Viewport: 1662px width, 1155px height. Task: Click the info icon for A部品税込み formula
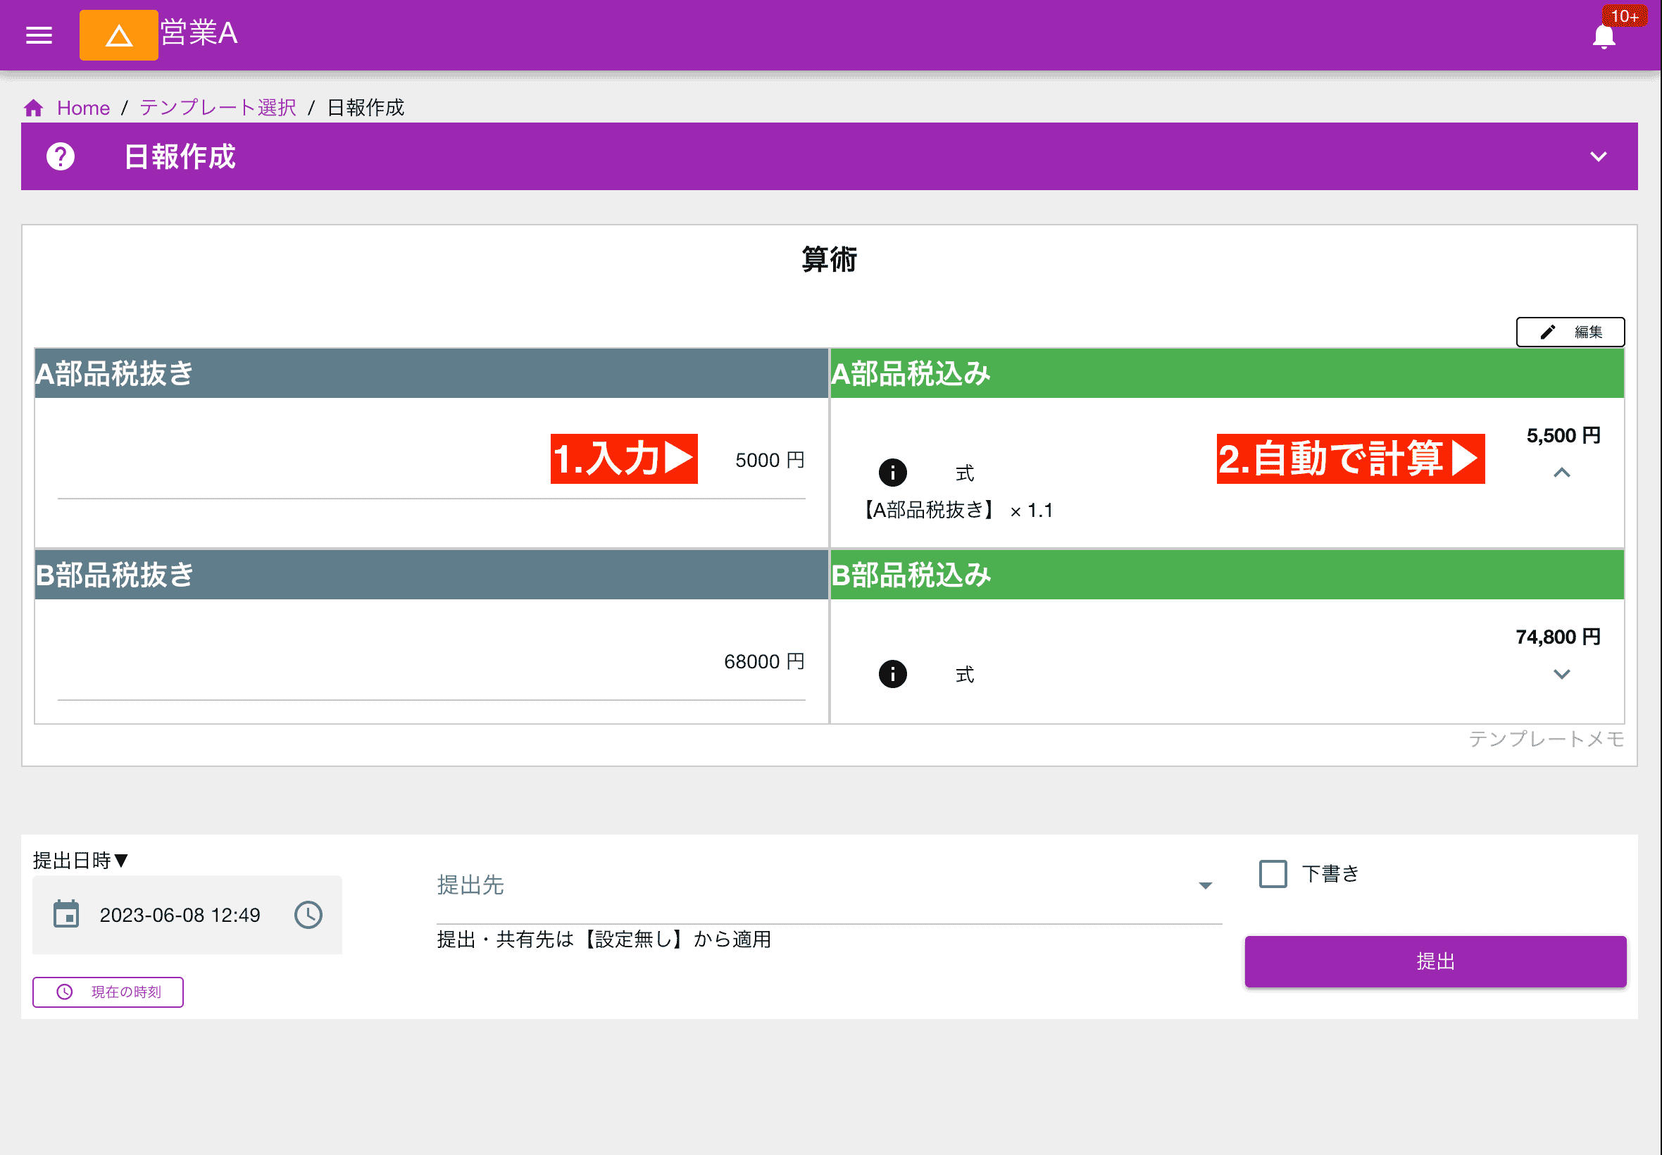click(x=894, y=473)
